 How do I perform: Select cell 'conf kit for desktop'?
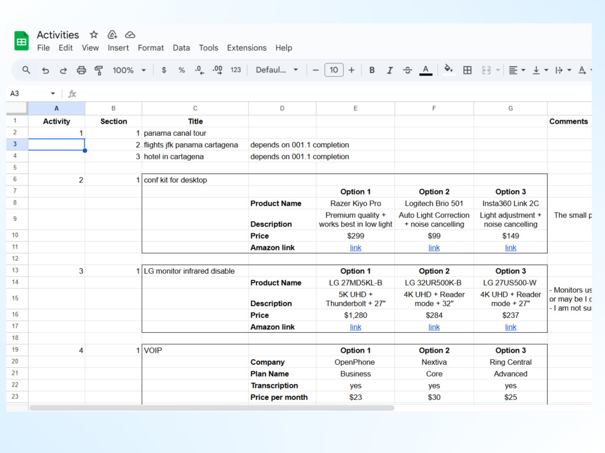195,180
